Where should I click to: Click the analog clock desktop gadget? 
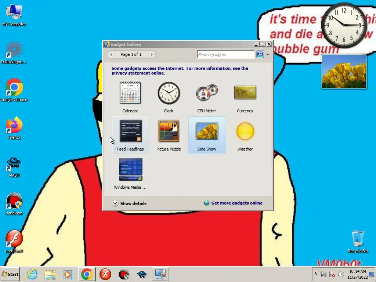[x=344, y=25]
